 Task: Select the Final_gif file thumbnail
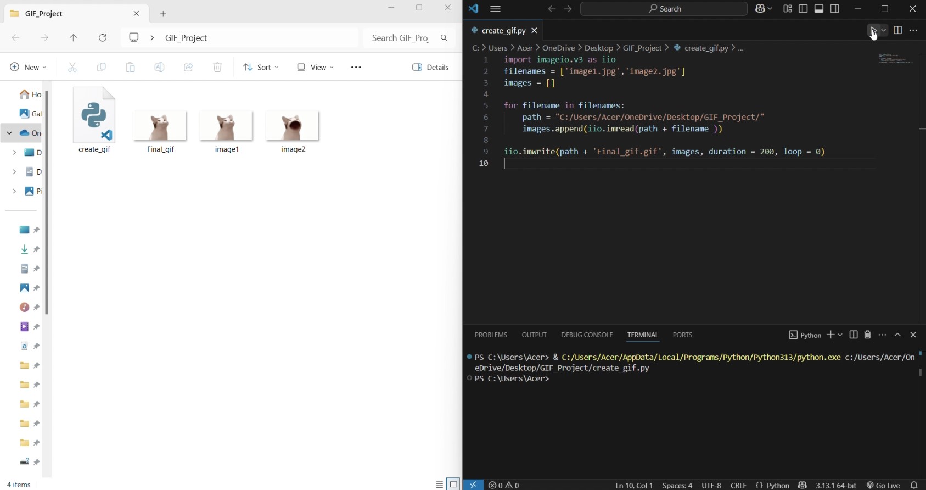pyautogui.click(x=160, y=132)
